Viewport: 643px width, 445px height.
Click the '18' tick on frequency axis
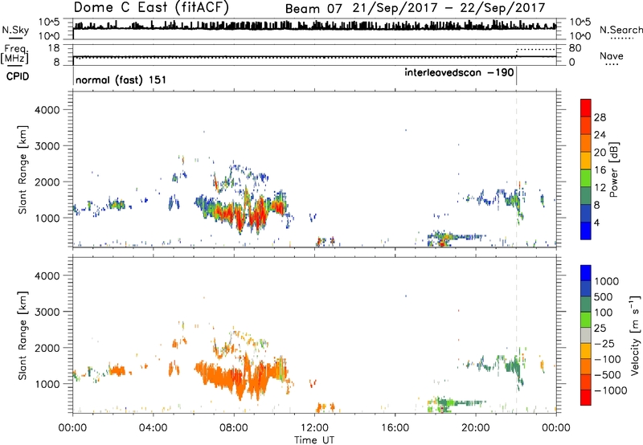tap(54, 48)
